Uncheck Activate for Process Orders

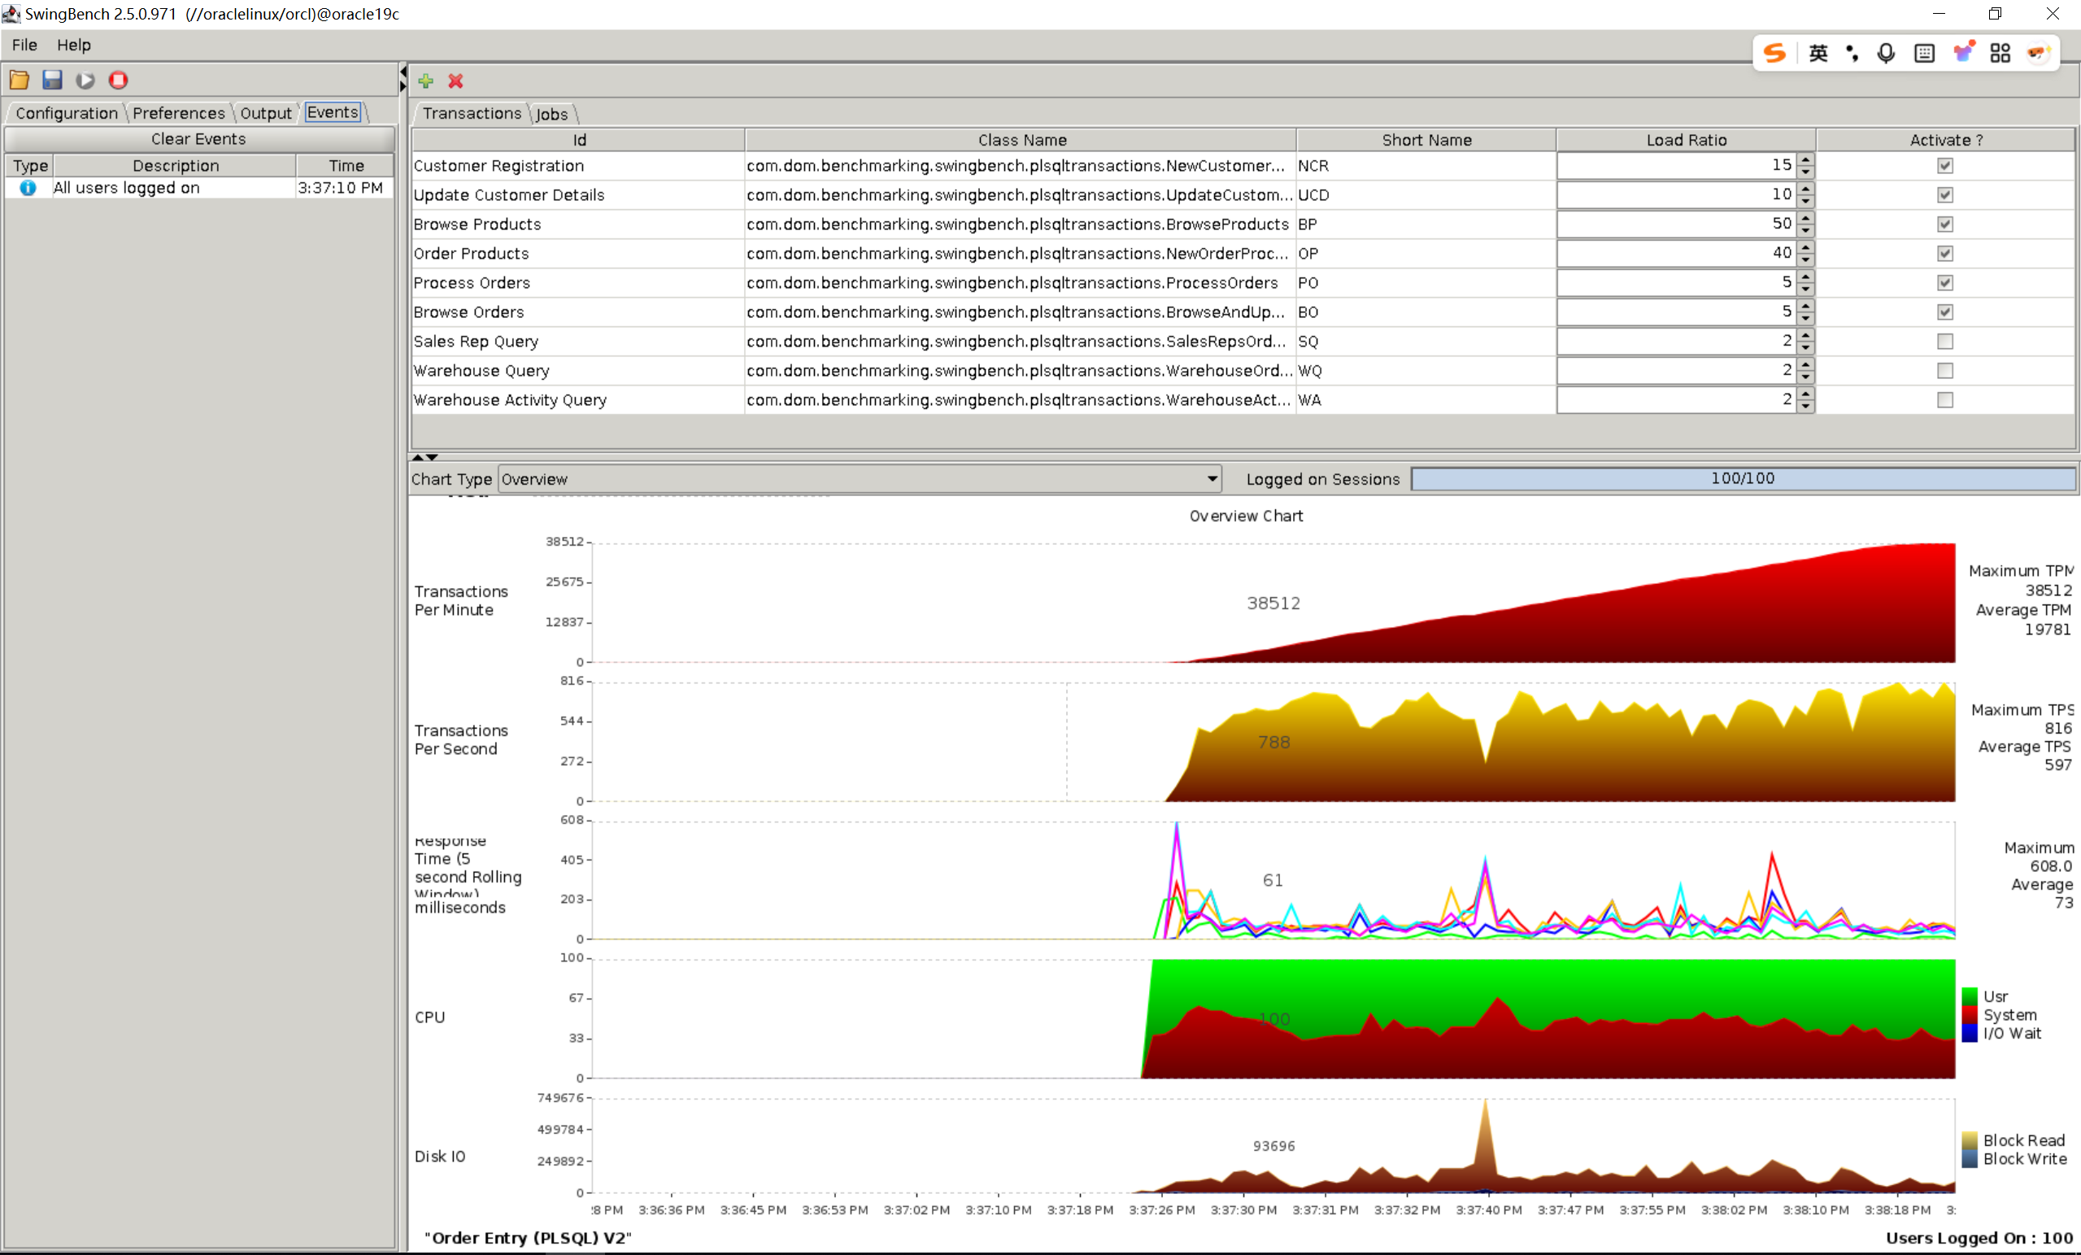click(x=1945, y=283)
